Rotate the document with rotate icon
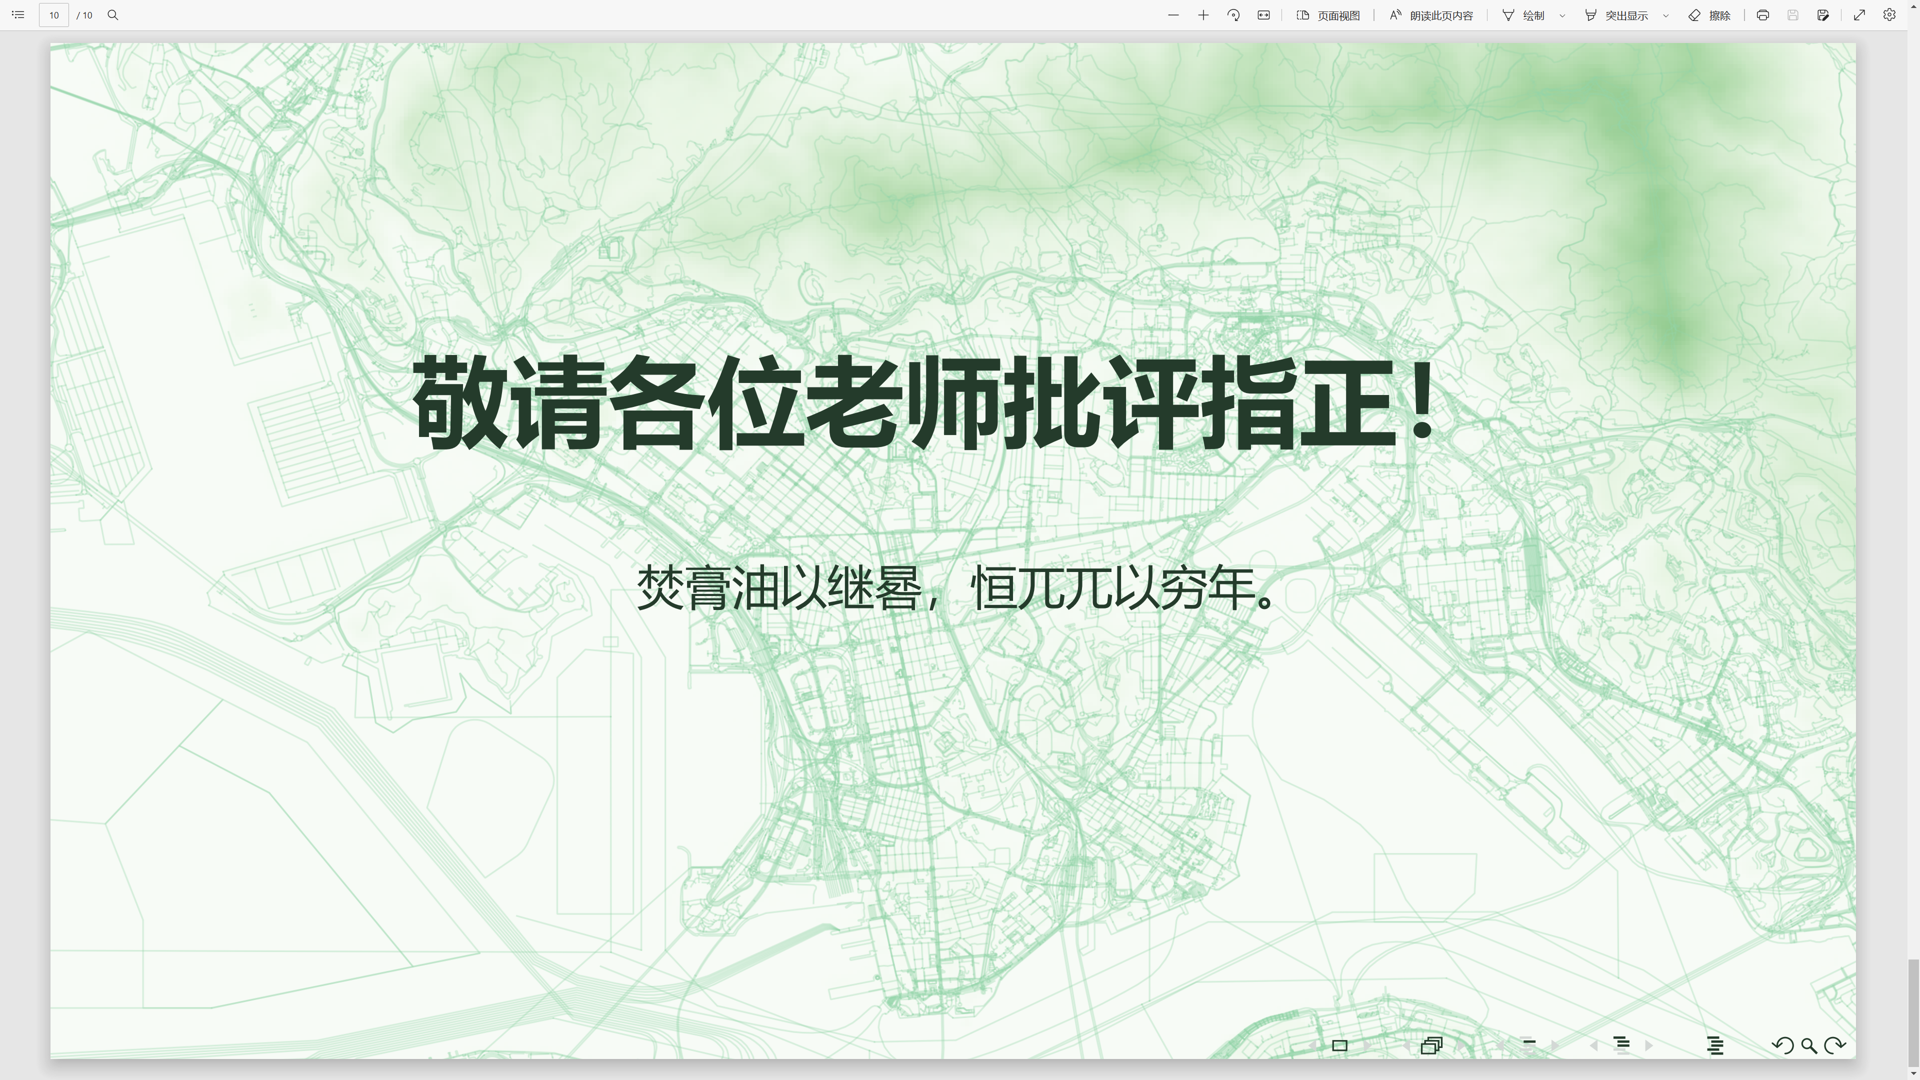 coord(1233,15)
